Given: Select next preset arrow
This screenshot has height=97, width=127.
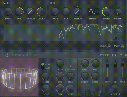Looking at the screenshot, I should pos(116,55).
